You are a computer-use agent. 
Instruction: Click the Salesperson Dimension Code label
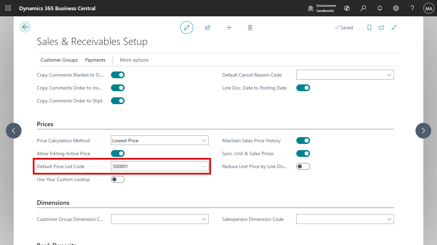point(253,219)
